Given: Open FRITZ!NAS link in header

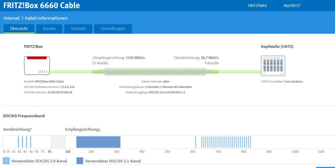Looking at the screenshot, I should (257, 6).
